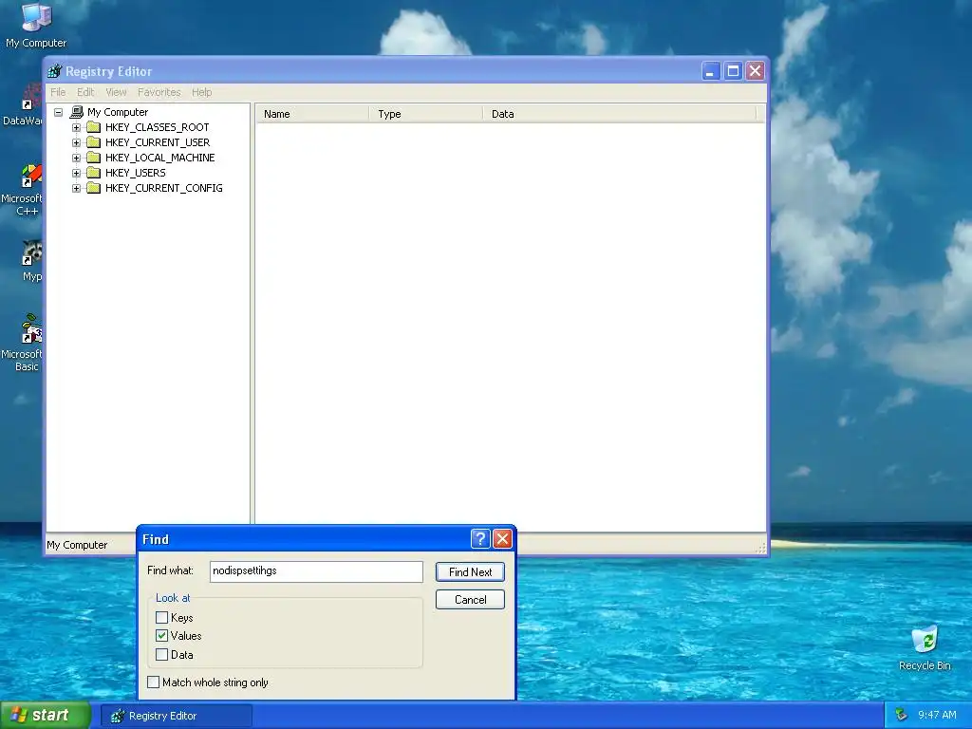The image size is (972, 729).
Task: Click the Find dialog help question icon
Action: pyautogui.click(x=480, y=539)
